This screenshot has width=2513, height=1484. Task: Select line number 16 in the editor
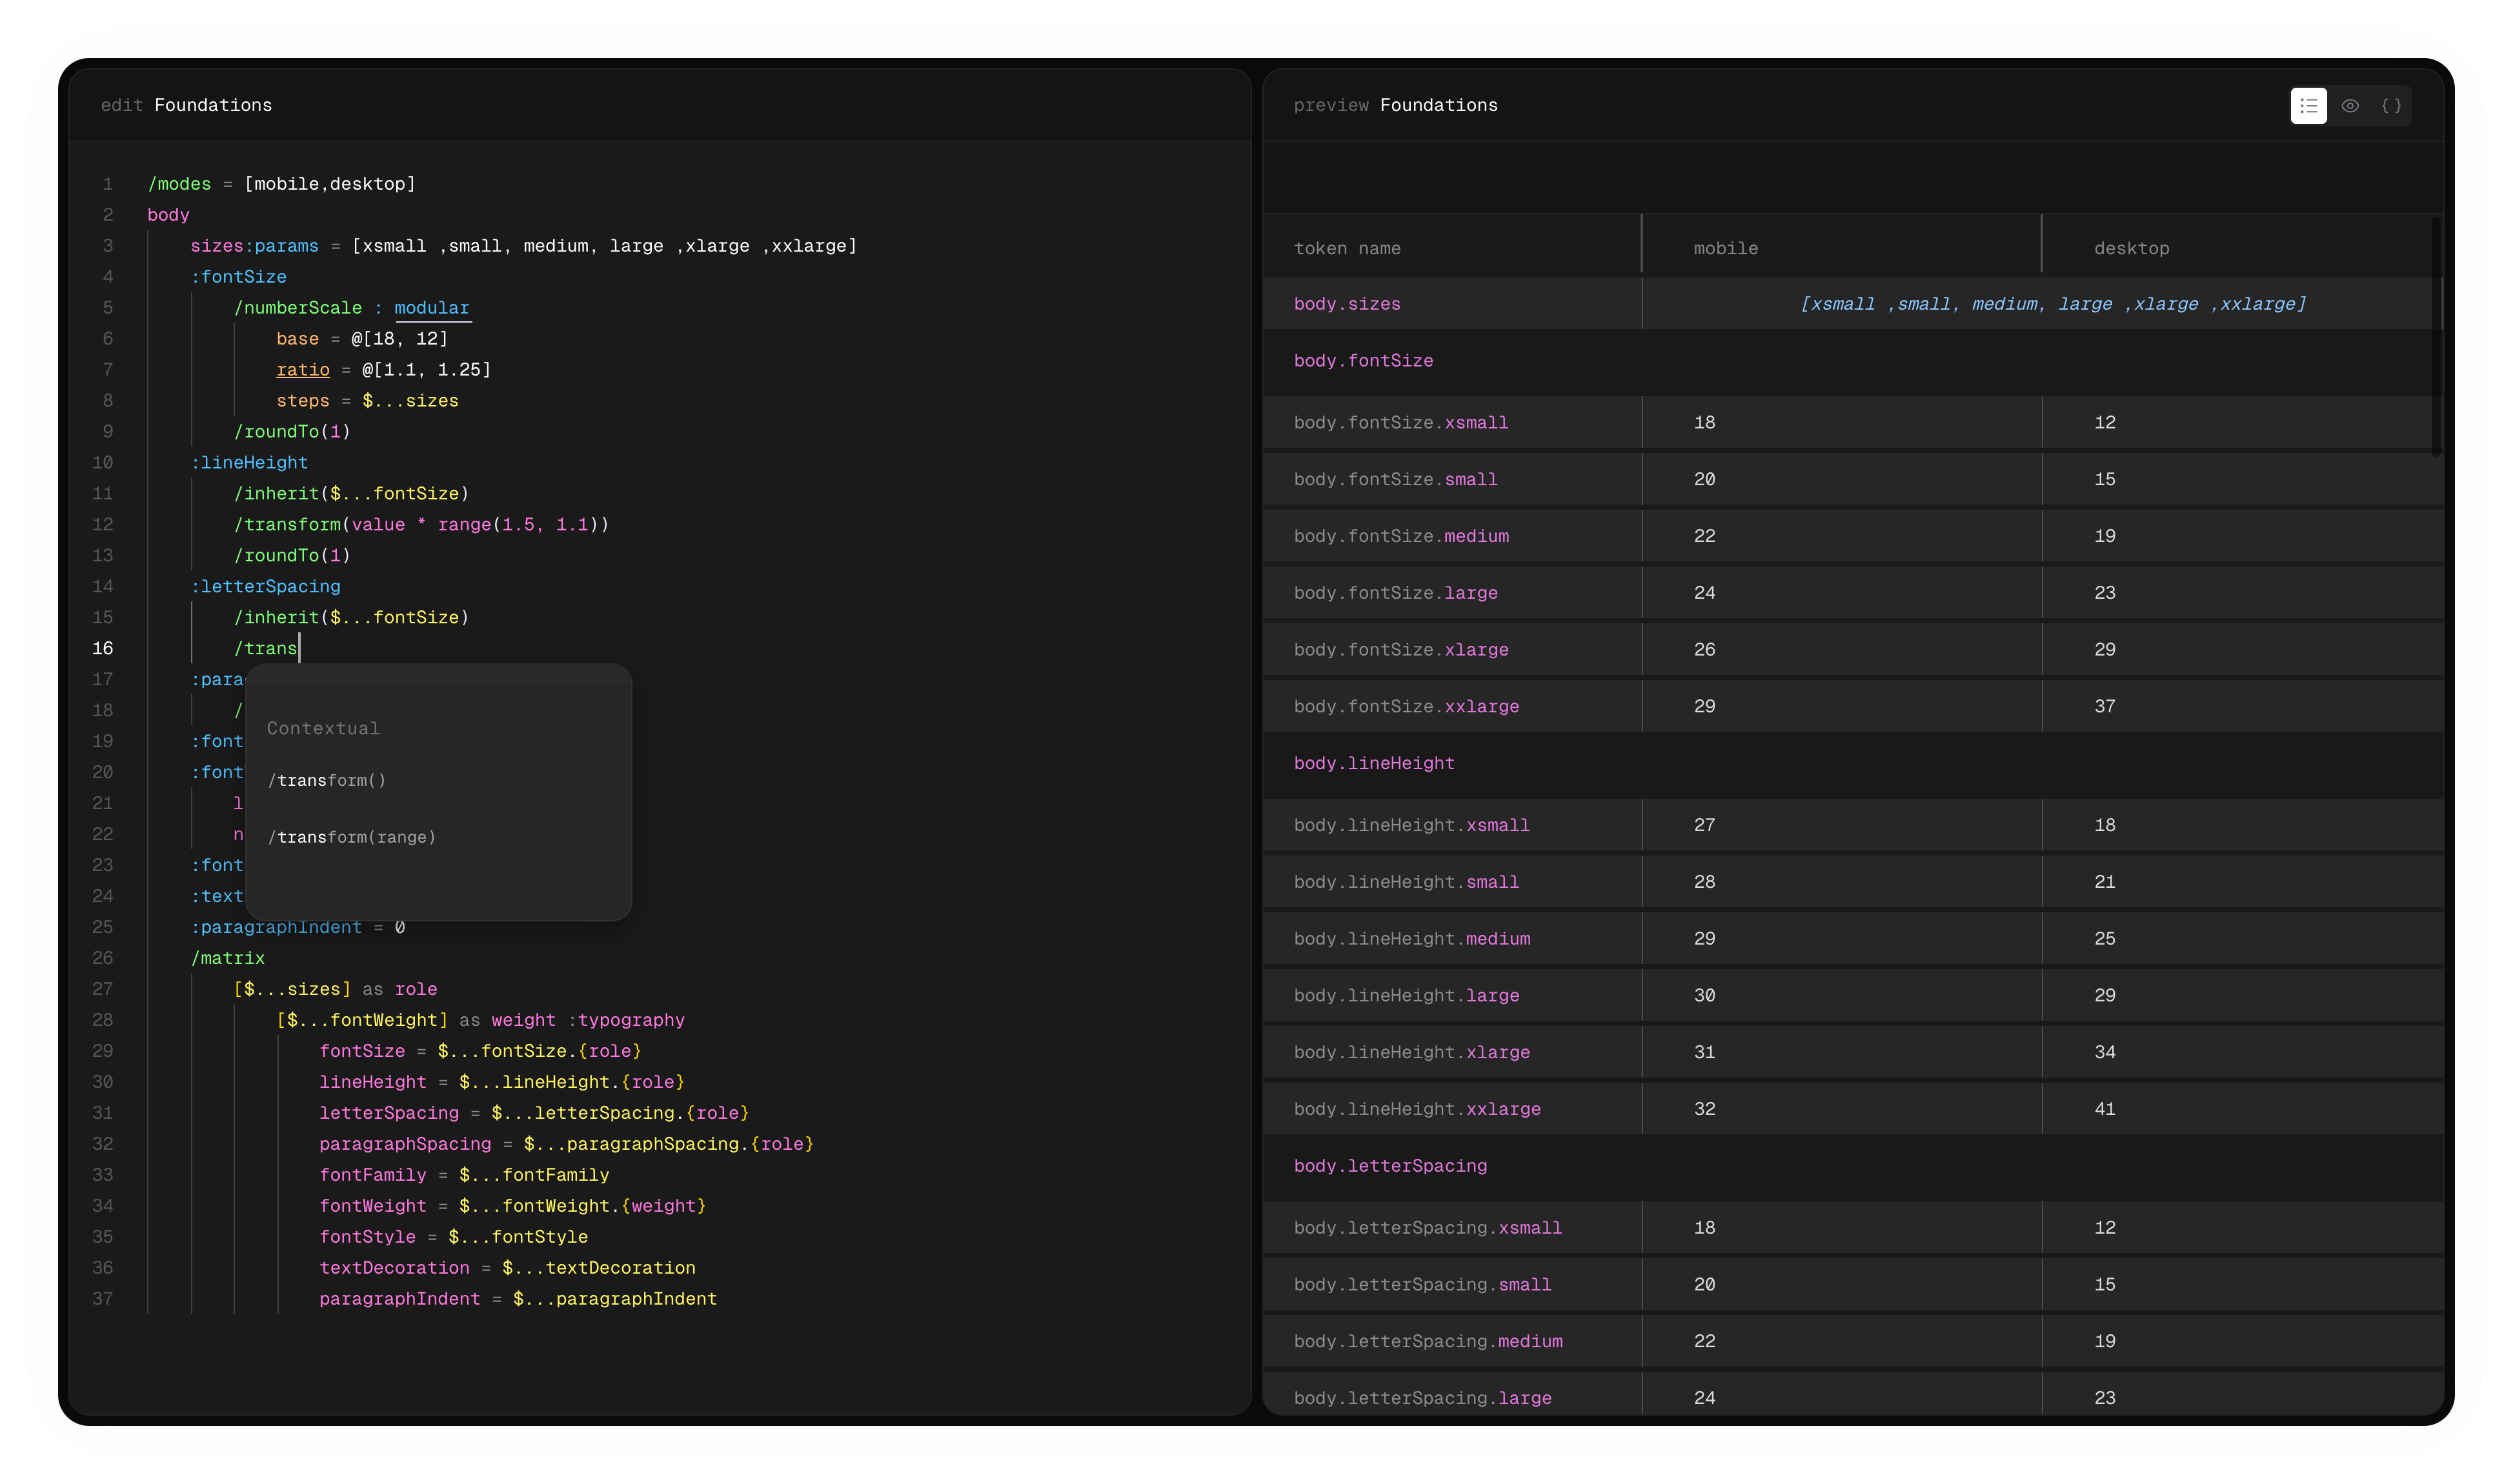(103, 648)
